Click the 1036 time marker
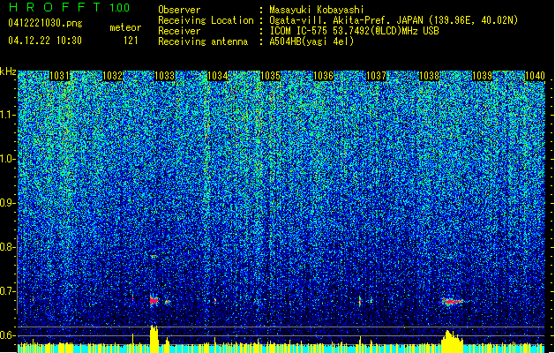The width and height of the screenshot is (555, 353). [324, 76]
